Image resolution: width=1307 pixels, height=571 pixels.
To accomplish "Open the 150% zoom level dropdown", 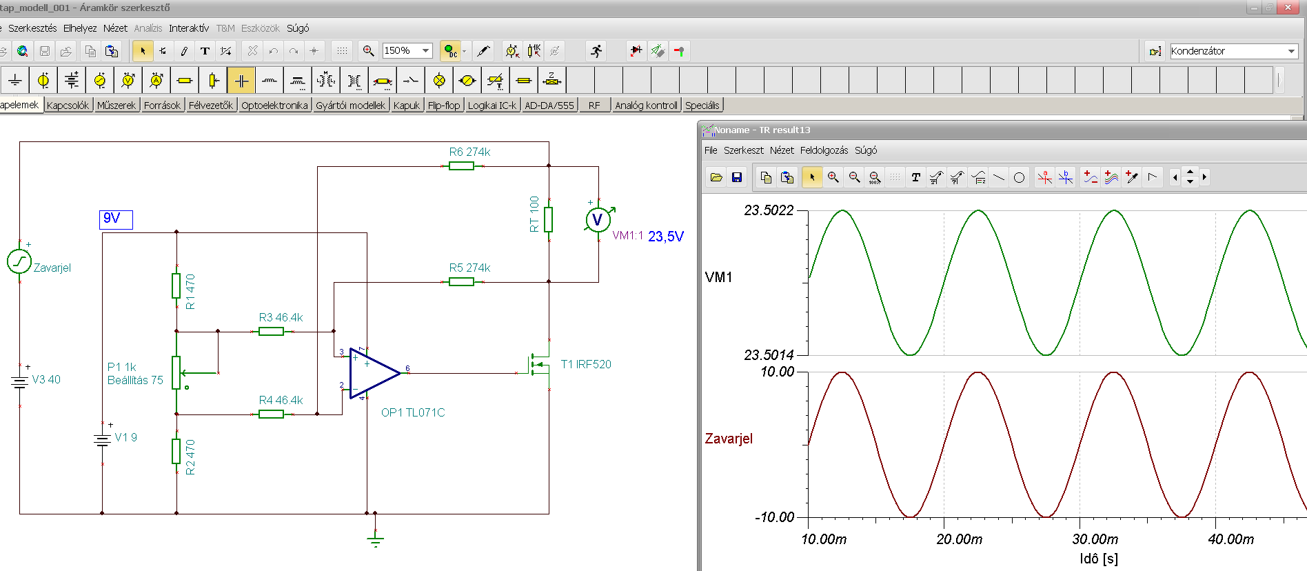I will click(426, 51).
